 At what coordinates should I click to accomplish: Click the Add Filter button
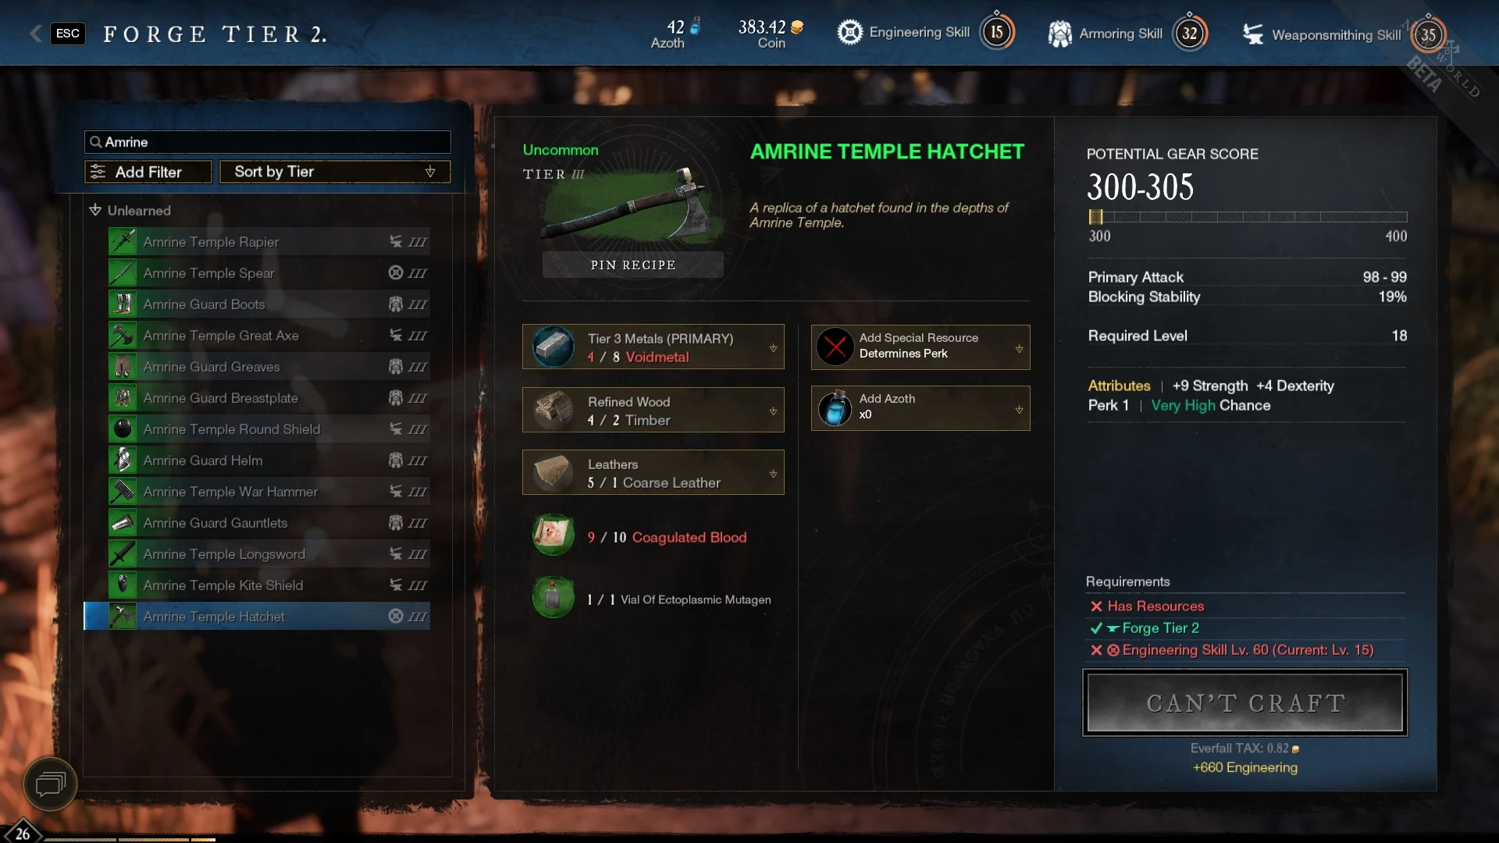pyautogui.click(x=148, y=172)
